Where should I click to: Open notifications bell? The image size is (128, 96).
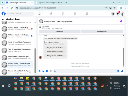[118, 14]
